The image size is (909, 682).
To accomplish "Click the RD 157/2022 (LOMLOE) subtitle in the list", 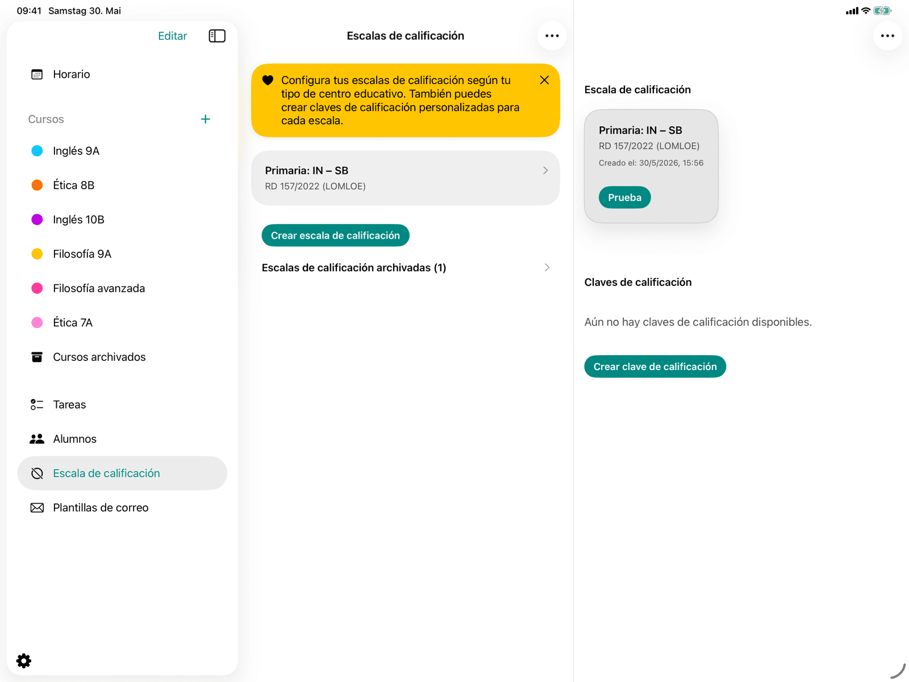I will (x=315, y=186).
